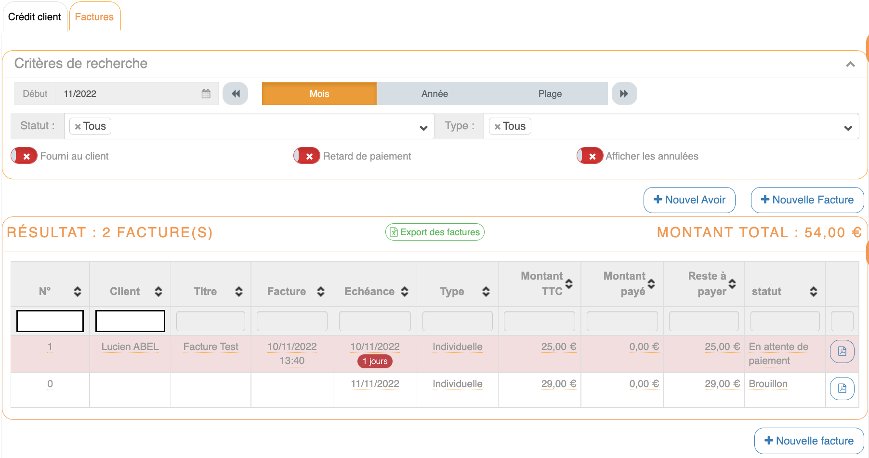Select the Plage period option

(550, 94)
